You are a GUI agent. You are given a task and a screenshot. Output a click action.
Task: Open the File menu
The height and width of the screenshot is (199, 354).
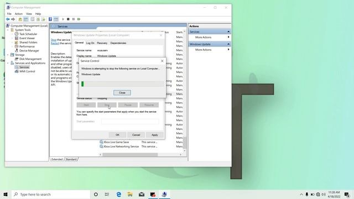[9, 14]
